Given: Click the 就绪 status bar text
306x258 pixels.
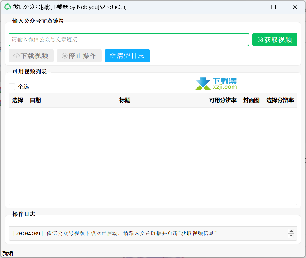Looking at the screenshot, I should point(8,253).
